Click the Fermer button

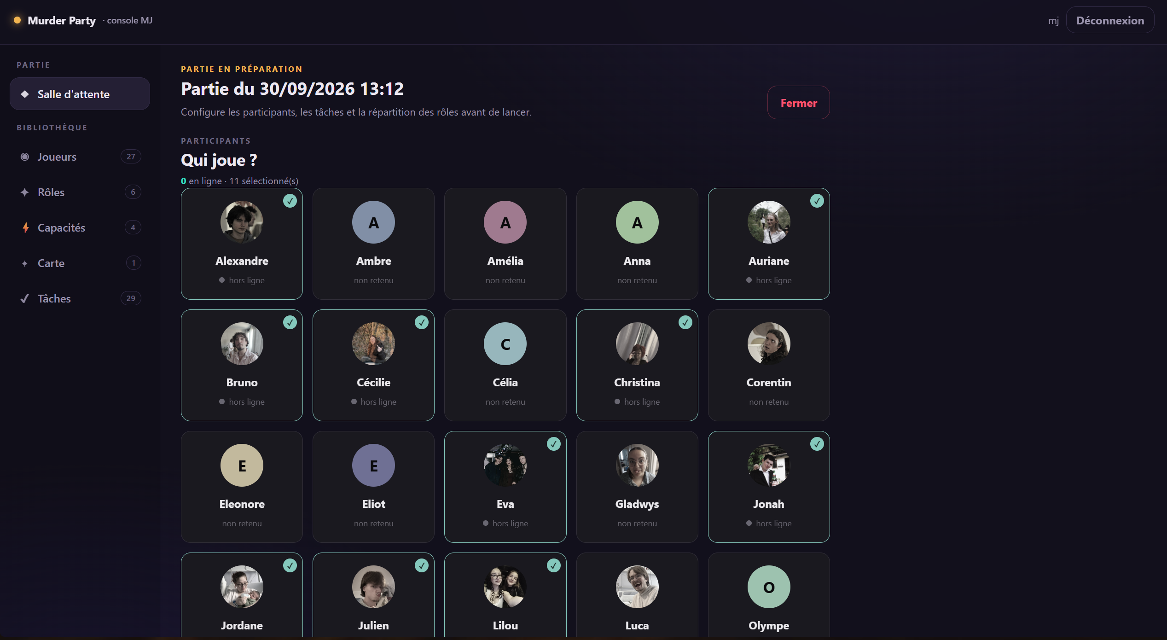click(799, 103)
